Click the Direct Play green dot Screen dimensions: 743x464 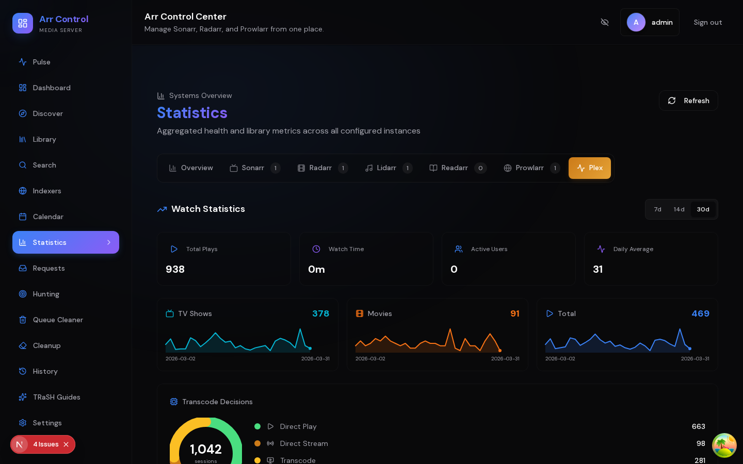257,426
